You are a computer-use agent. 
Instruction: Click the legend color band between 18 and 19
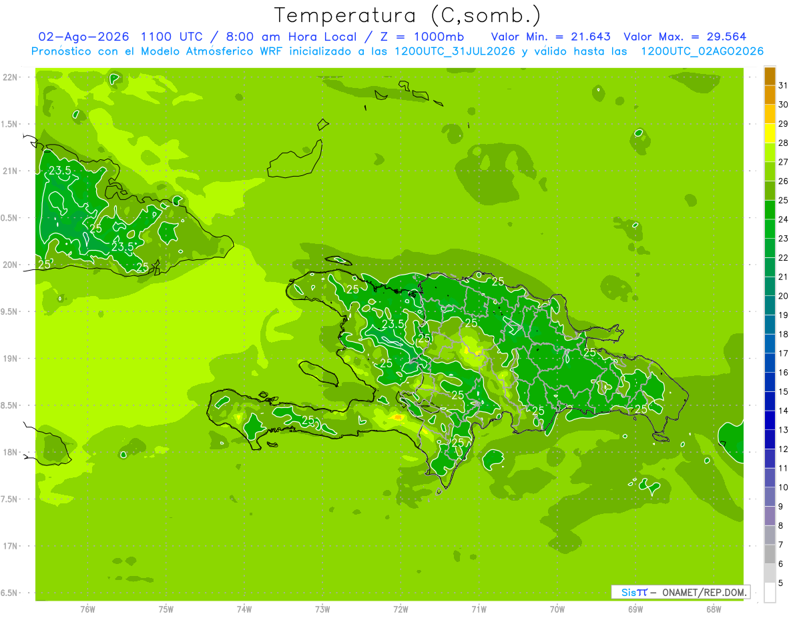(x=770, y=325)
